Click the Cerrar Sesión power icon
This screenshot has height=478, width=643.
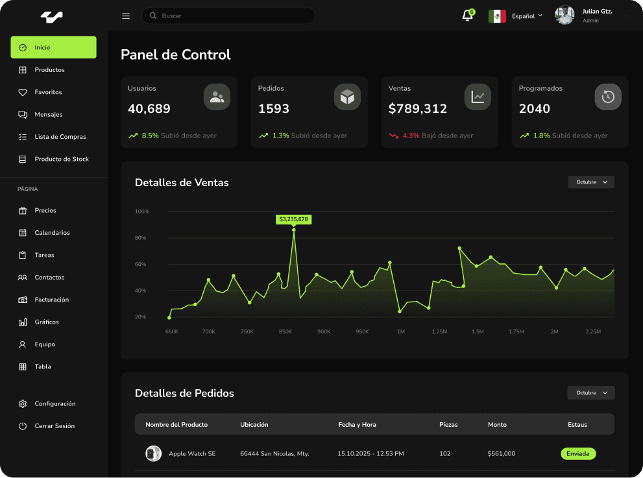point(23,426)
